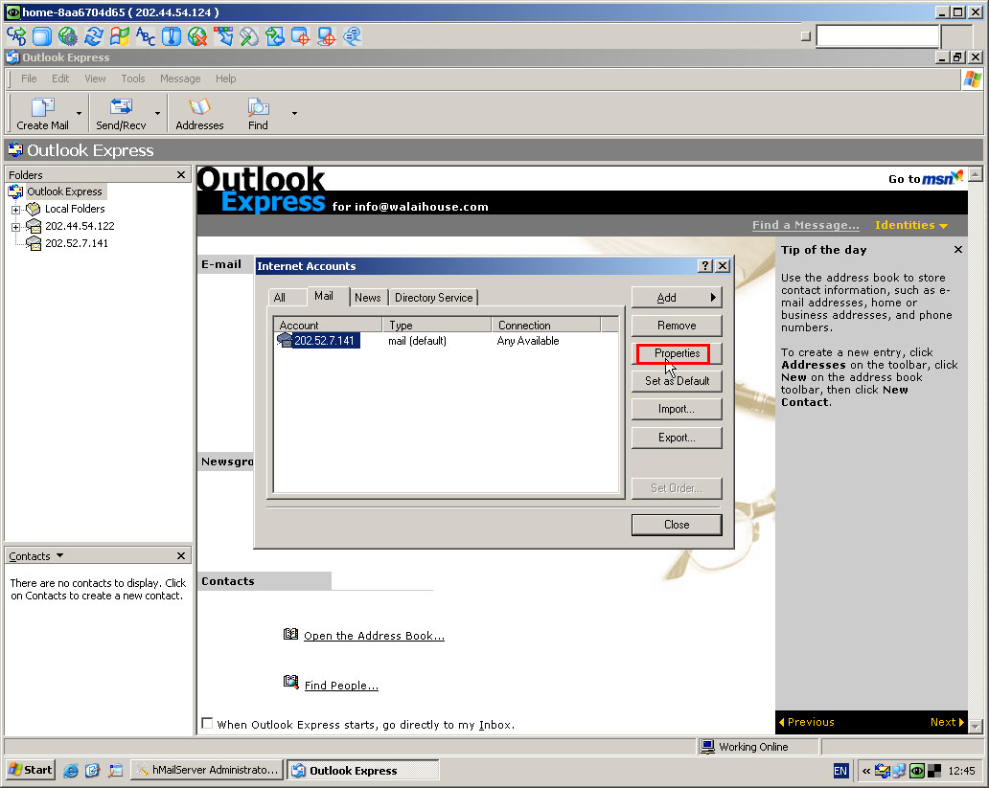
Task: Send Ctrl-Alt-Del using the viewer toolbar icon
Action: [16, 36]
